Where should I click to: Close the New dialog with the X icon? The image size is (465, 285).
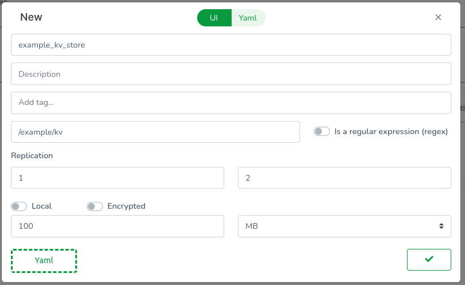(438, 17)
